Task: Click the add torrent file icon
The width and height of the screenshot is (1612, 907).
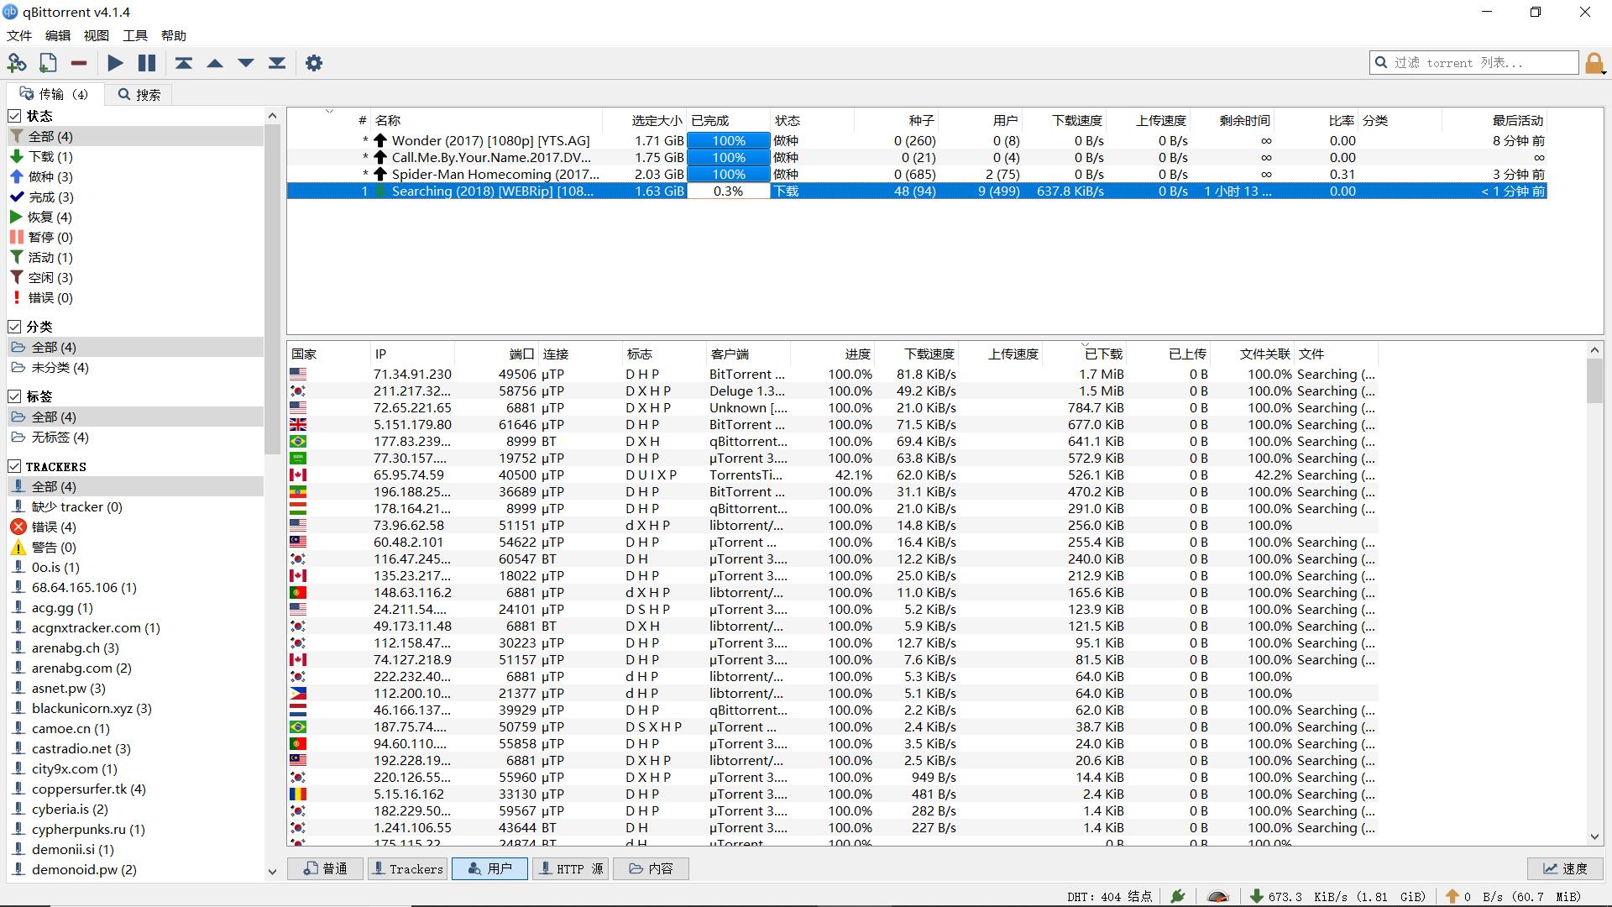Action: click(48, 63)
